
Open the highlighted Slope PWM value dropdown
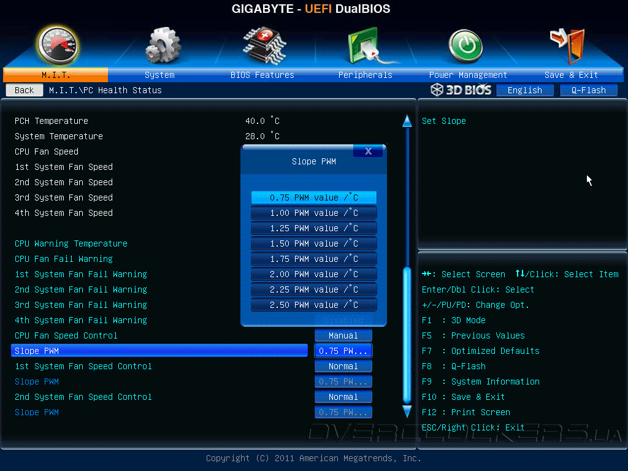pyautogui.click(x=343, y=351)
